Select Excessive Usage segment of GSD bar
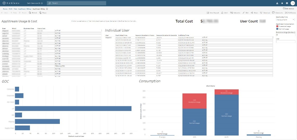This screenshot has width=297, height=140. (195, 101)
